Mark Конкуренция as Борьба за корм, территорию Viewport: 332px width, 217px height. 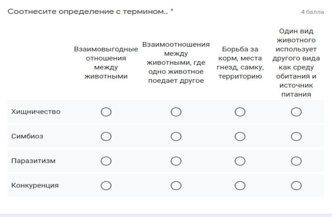tap(240, 186)
